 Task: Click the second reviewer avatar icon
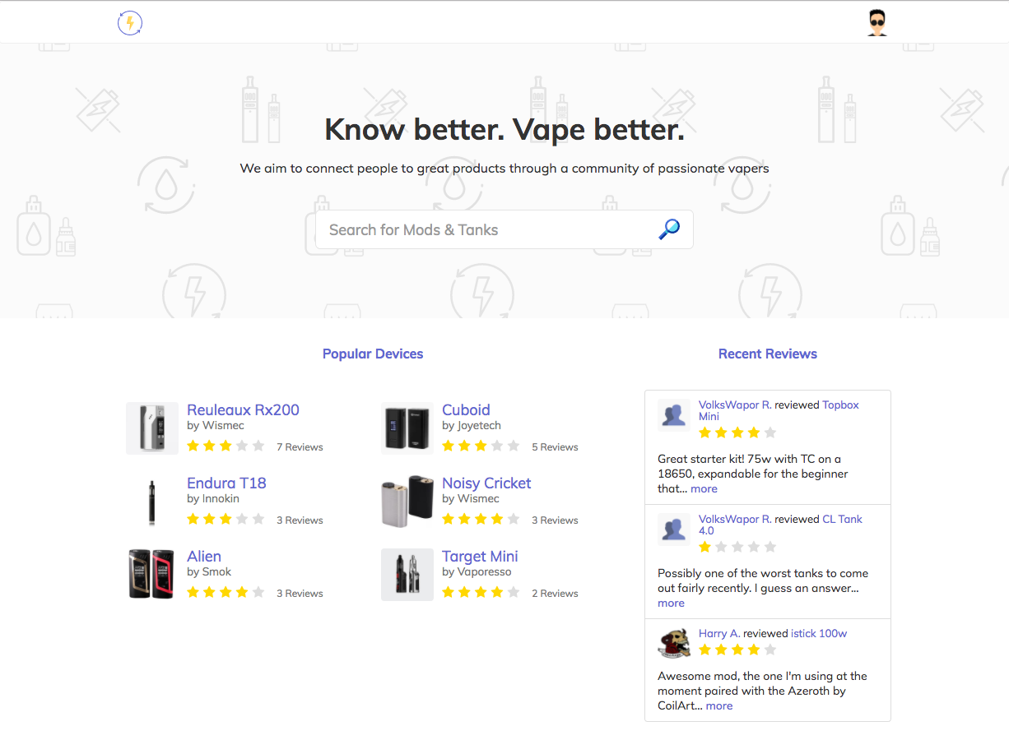673,530
